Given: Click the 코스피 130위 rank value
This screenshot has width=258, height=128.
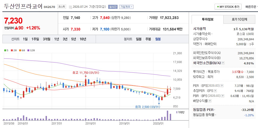Looking at the screenshot, I should click(x=245, y=34).
